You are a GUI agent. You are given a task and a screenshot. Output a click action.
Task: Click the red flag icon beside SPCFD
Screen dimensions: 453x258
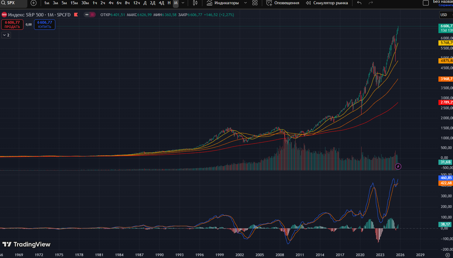[76, 15]
